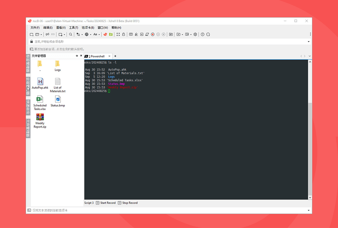
Task: Close the file manager panel
Action: 81,56
